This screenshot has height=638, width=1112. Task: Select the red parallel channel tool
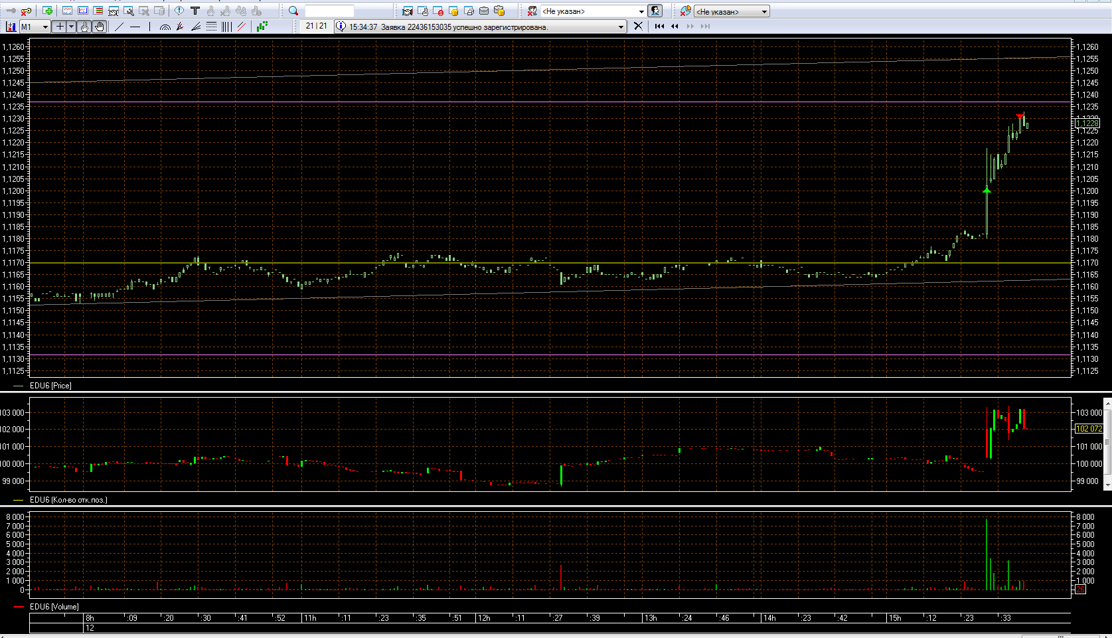pyautogui.click(x=242, y=27)
